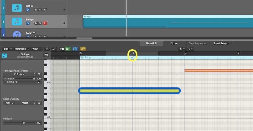Open the piano roll Edit menu

click(7, 49)
